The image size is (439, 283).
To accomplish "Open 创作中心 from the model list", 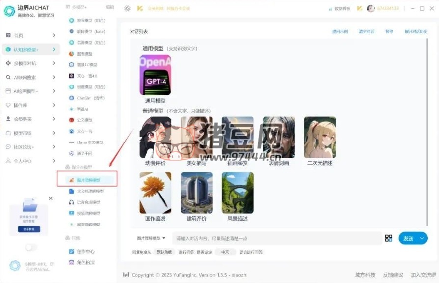I will (x=85, y=252).
